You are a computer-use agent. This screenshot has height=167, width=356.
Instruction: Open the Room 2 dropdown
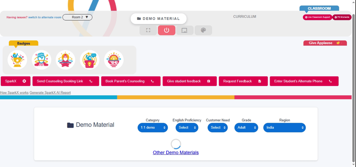click(x=77, y=17)
